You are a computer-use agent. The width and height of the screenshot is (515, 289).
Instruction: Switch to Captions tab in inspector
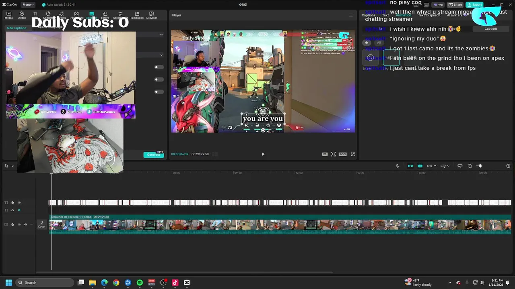[369, 15]
